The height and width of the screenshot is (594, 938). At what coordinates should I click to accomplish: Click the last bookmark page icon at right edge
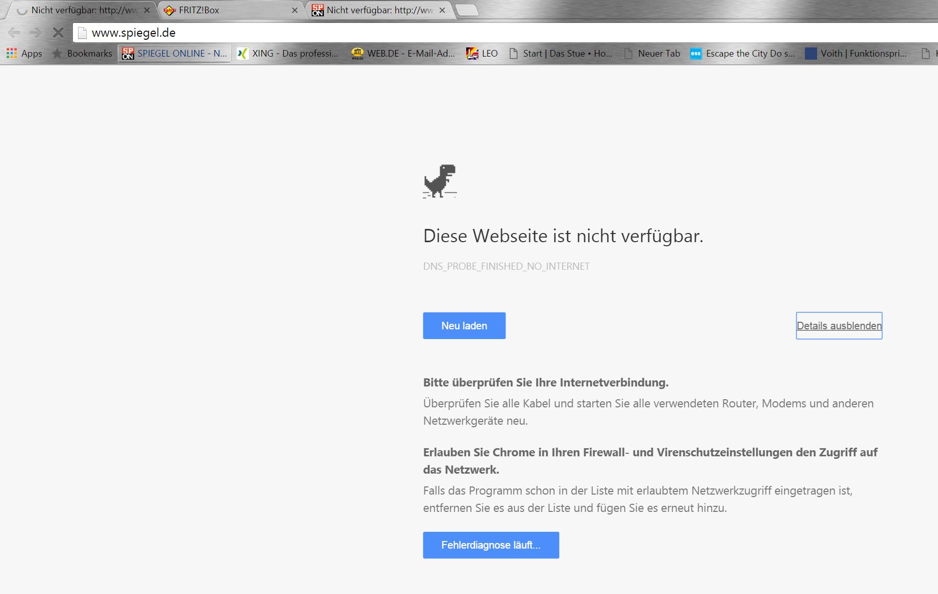925,53
